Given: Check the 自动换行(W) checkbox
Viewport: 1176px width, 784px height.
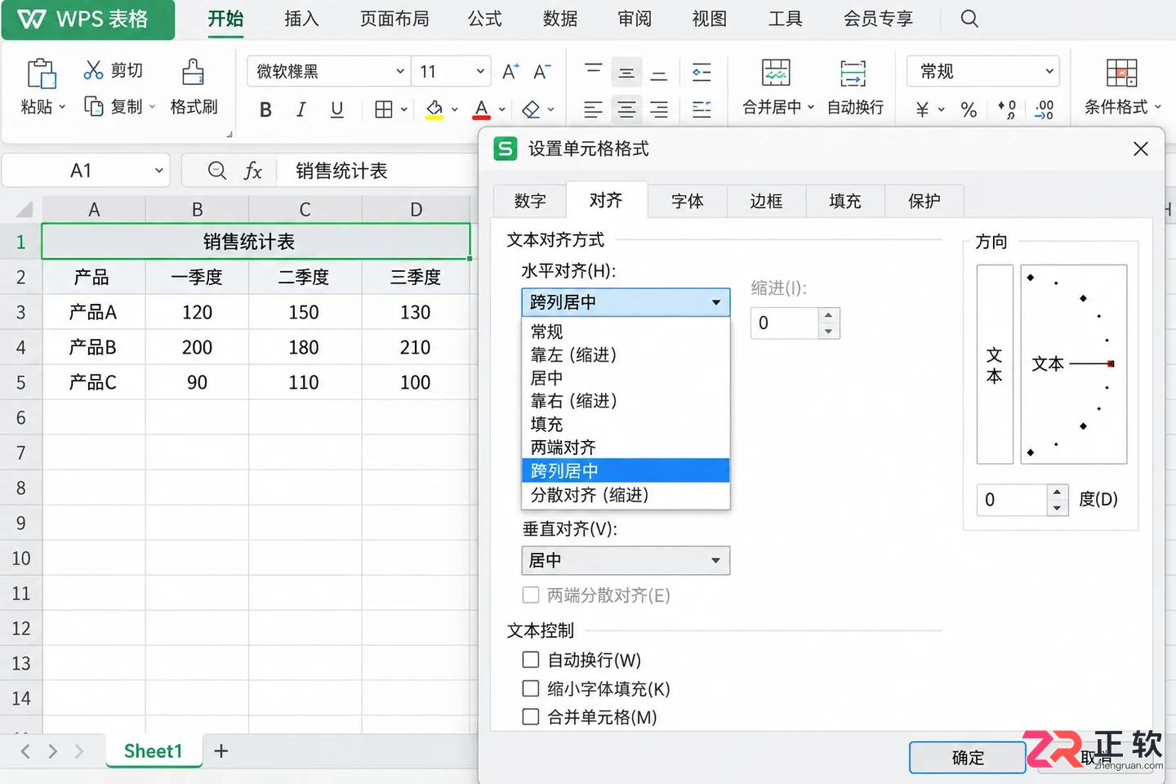Looking at the screenshot, I should 531,659.
